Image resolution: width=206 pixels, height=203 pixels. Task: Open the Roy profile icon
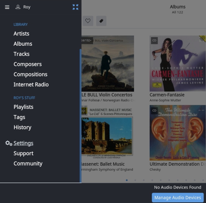tap(18, 7)
